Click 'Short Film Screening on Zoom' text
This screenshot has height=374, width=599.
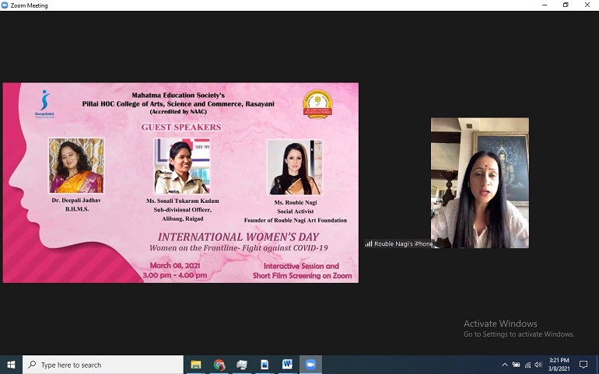click(302, 275)
